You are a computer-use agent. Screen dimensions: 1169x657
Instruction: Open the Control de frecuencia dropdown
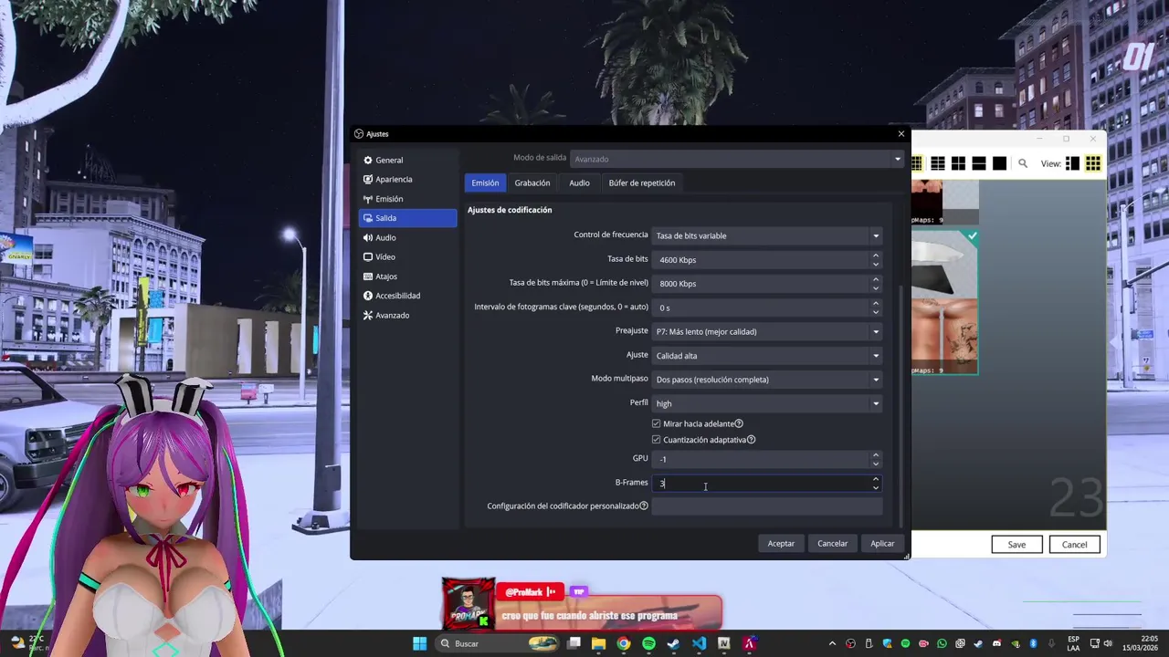click(x=767, y=235)
